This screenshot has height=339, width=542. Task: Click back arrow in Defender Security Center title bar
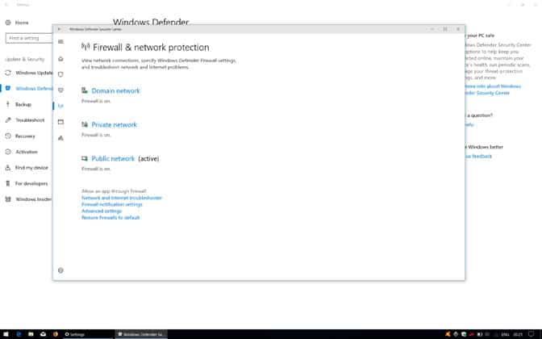[x=59, y=29]
